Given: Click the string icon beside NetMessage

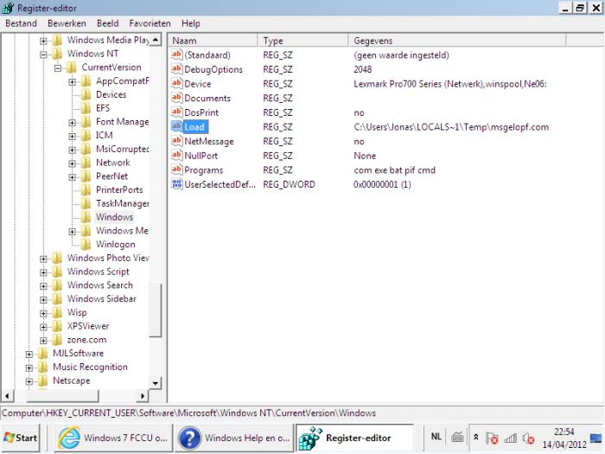Looking at the screenshot, I should (x=176, y=140).
